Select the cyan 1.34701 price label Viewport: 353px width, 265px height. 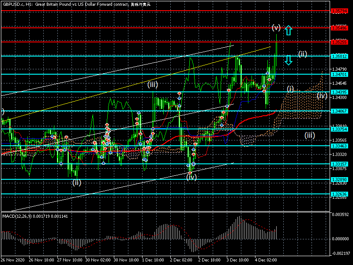[339, 74]
